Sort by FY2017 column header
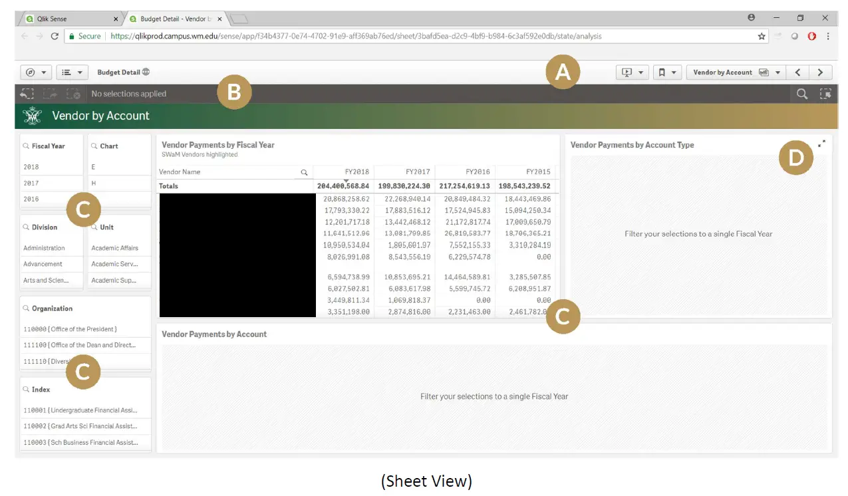848x496 pixels. click(404, 172)
